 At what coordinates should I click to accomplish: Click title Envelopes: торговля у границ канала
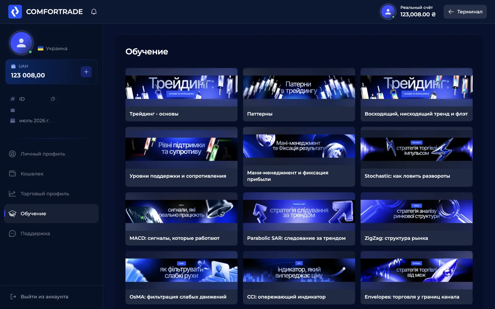point(412,297)
